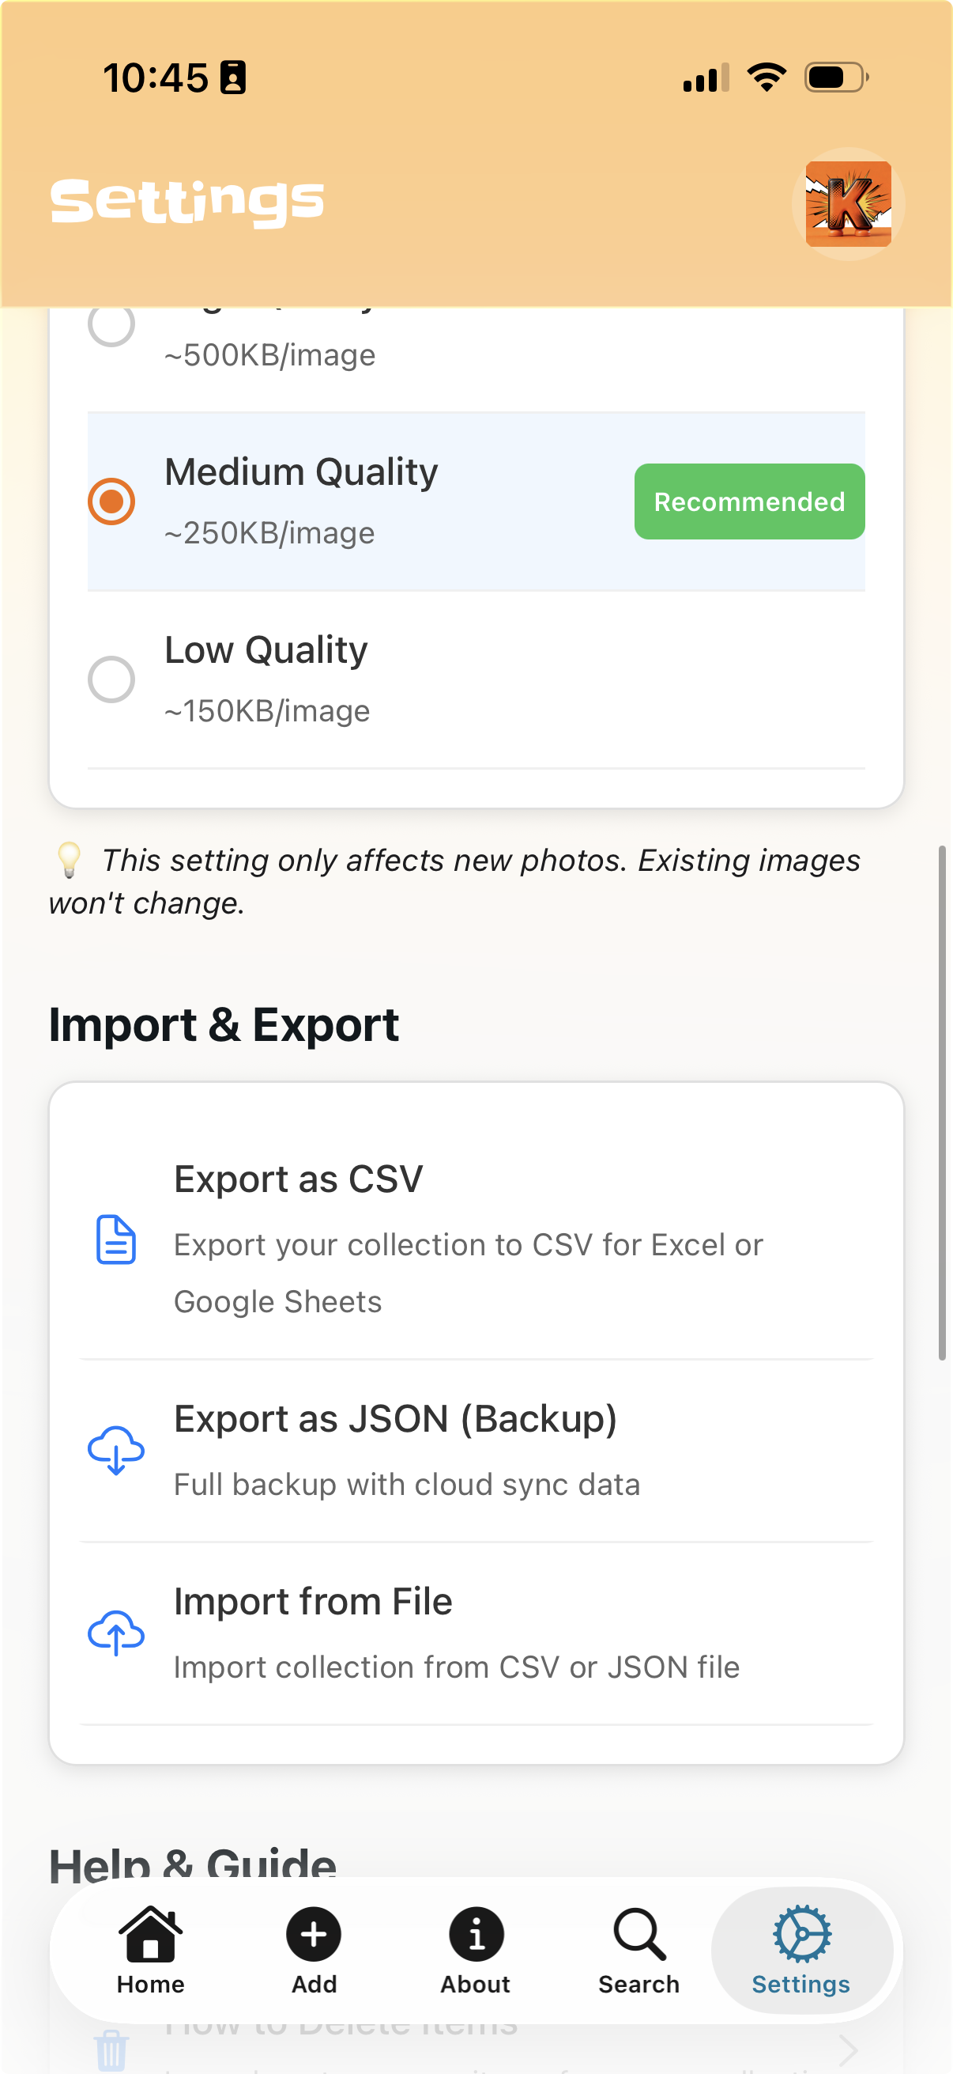Click the Export as JSON (Backup) label

click(x=395, y=1418)
